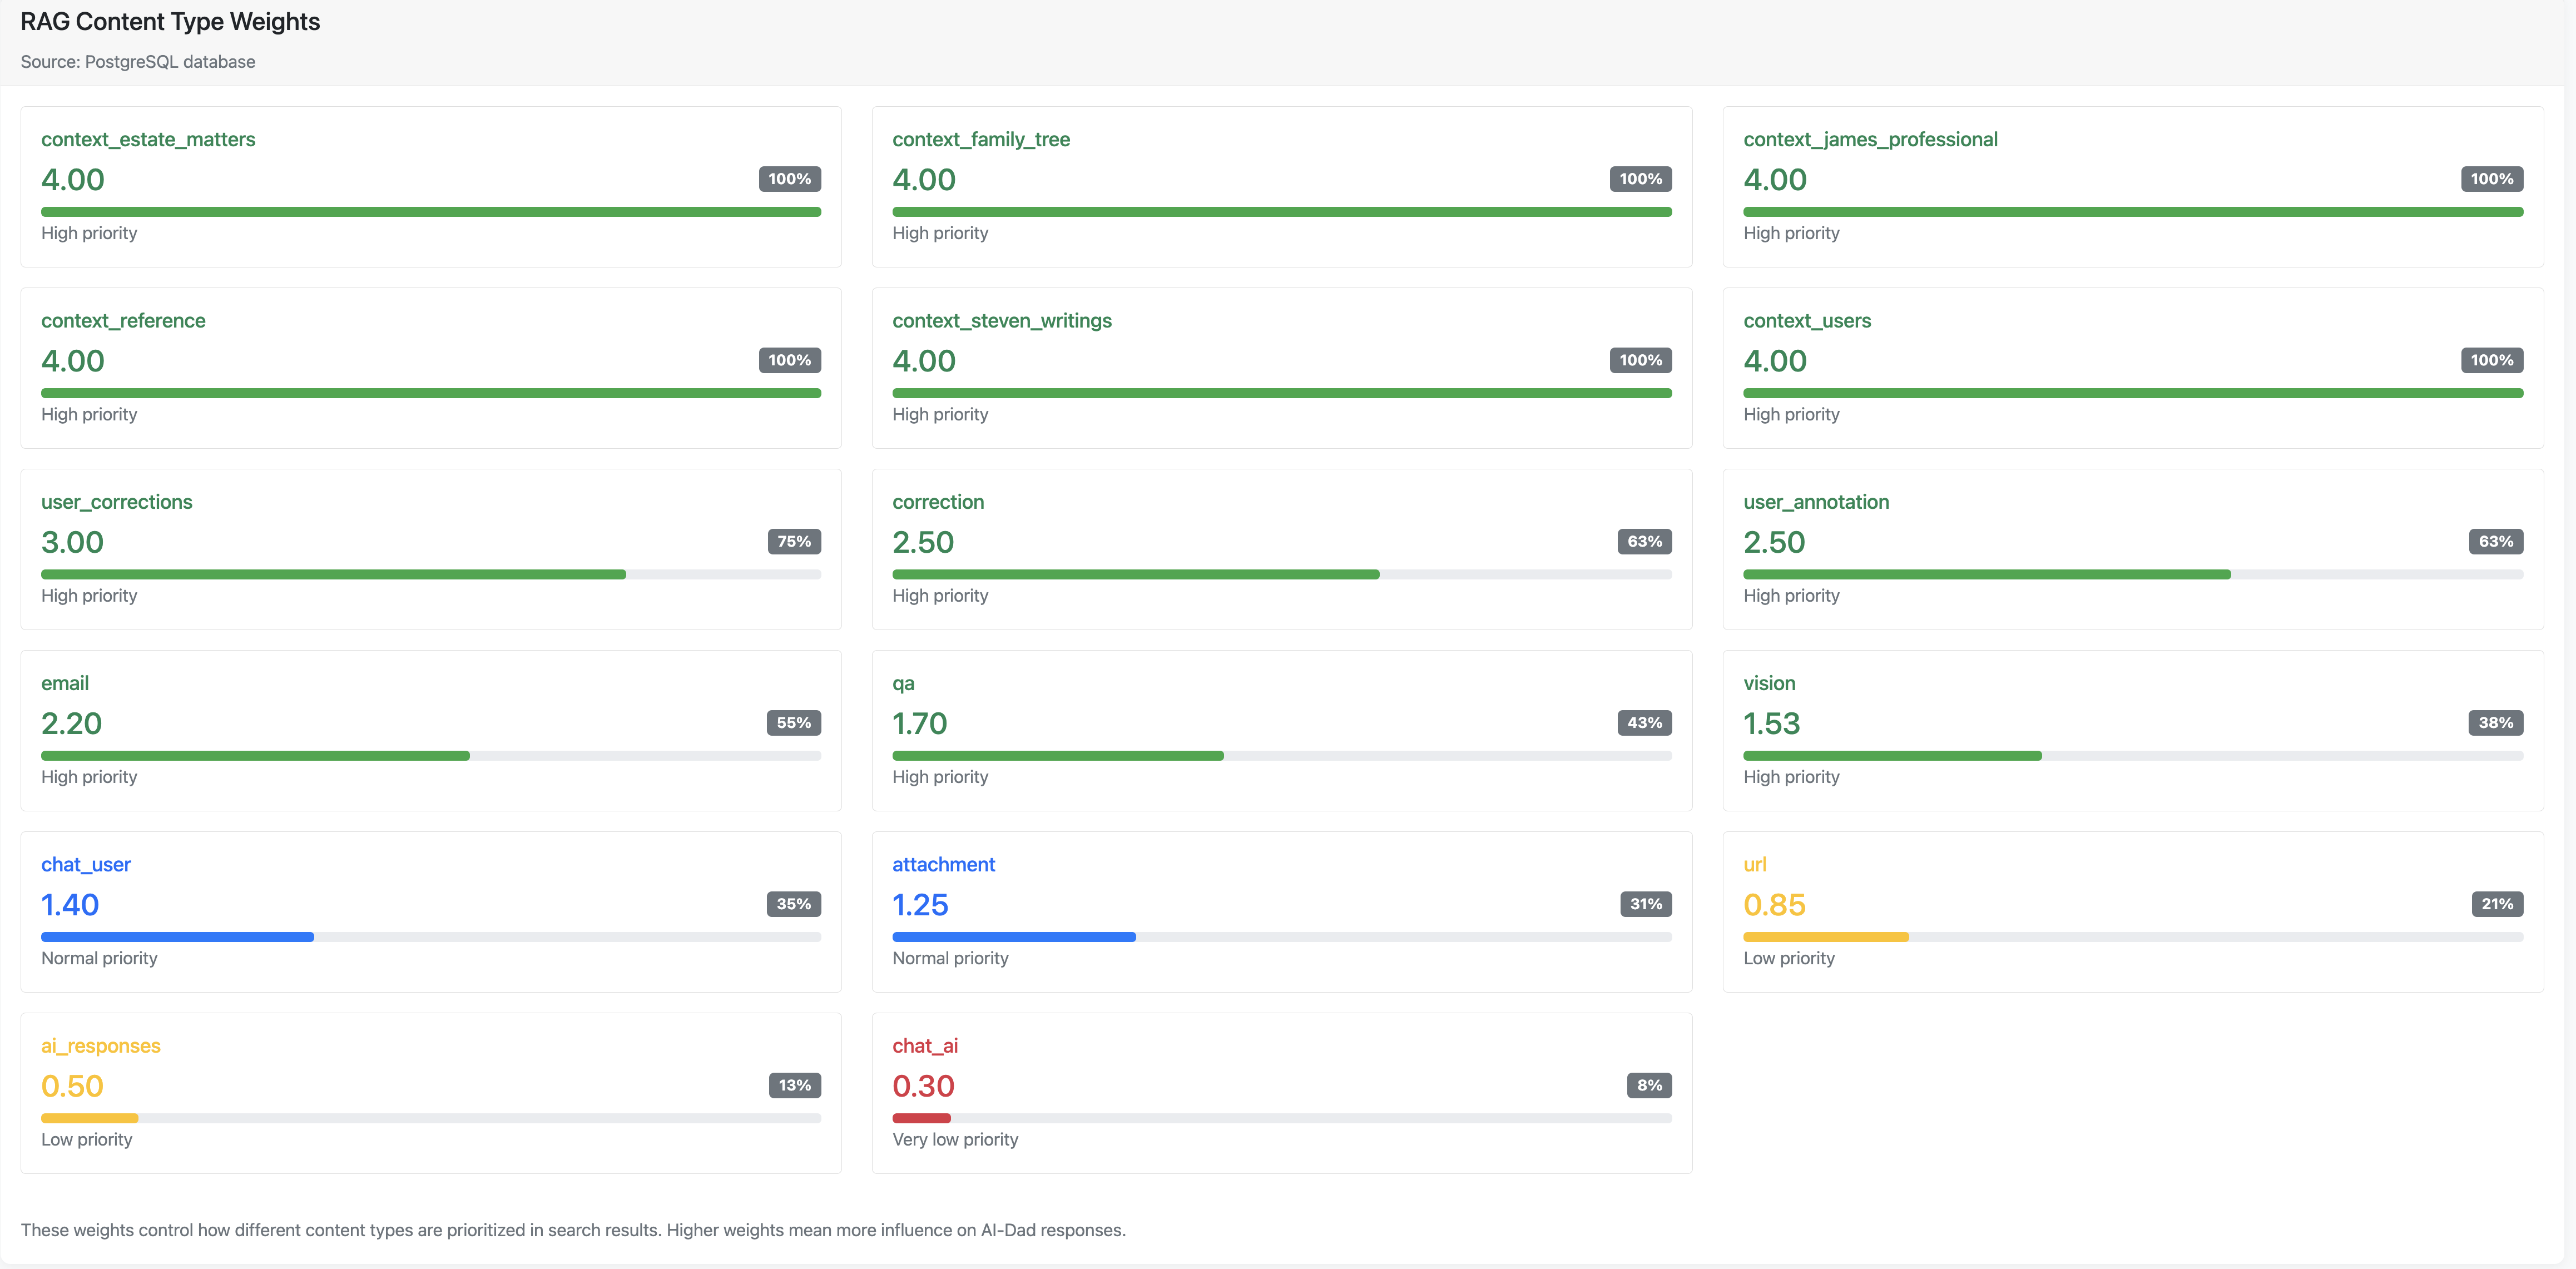Click the 8% badge on chat_ai card
This screenshot has height=1269, width=2576.
[1647, 1085]
